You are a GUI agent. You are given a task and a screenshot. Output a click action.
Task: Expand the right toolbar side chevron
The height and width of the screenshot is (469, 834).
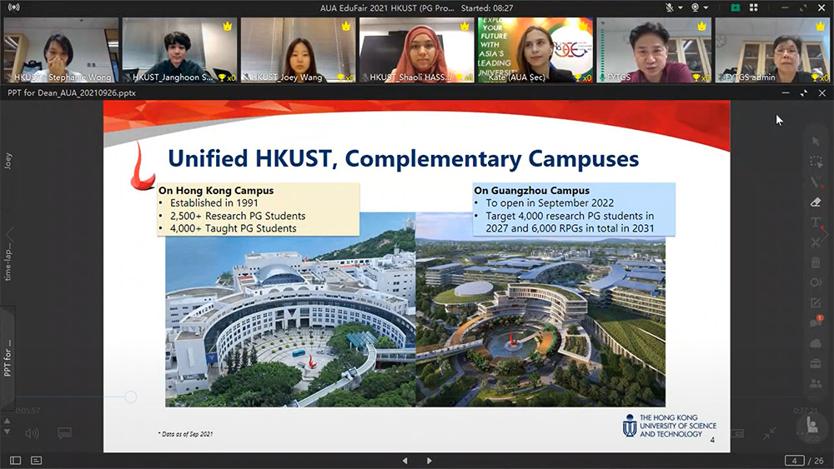[825, 234]
